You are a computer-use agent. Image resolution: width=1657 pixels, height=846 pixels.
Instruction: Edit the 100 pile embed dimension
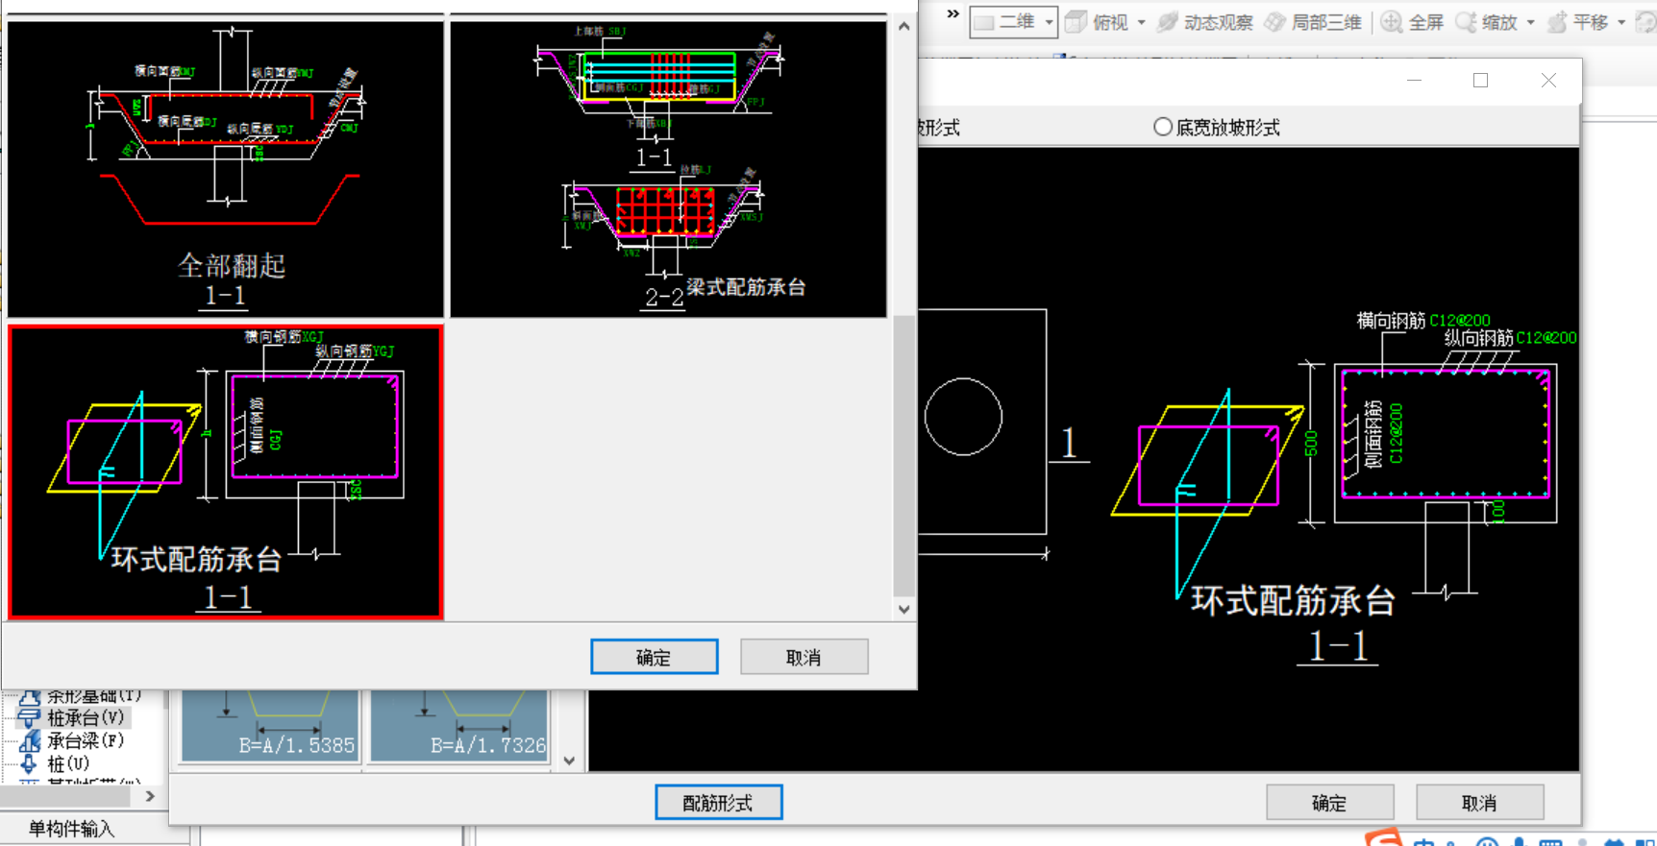coord(1498,512)
